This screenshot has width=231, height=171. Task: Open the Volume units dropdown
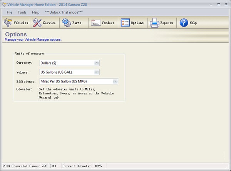pyautogui.click(x=97, y=72)
